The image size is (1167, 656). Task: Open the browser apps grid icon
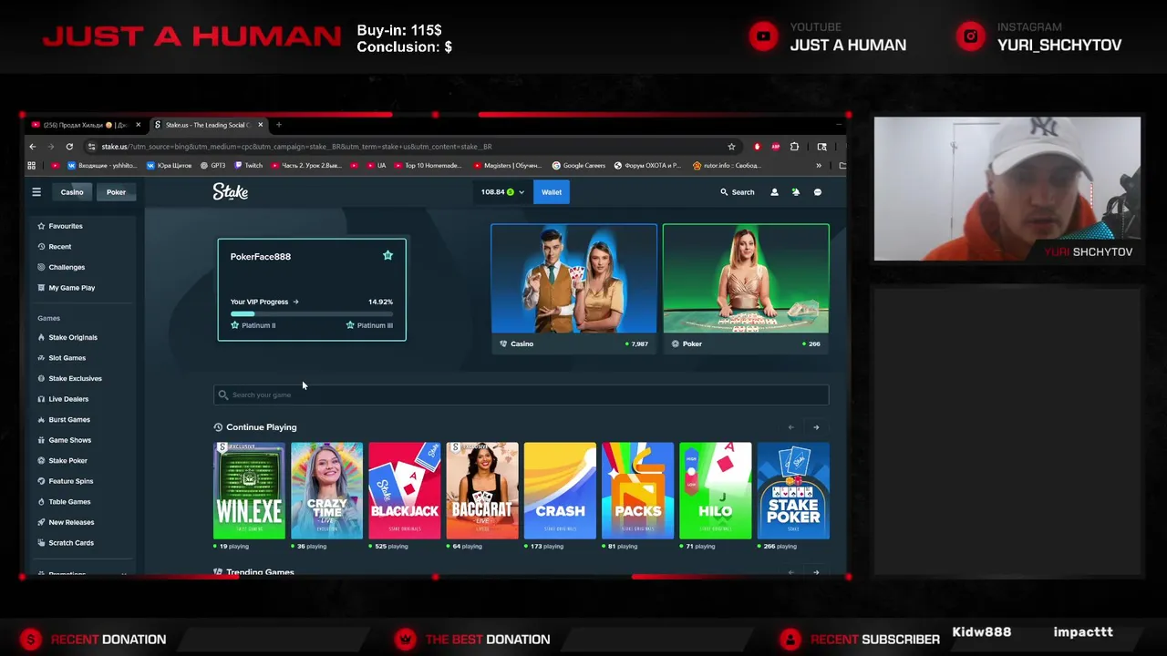pyautogui.click(x=32, y=166)
